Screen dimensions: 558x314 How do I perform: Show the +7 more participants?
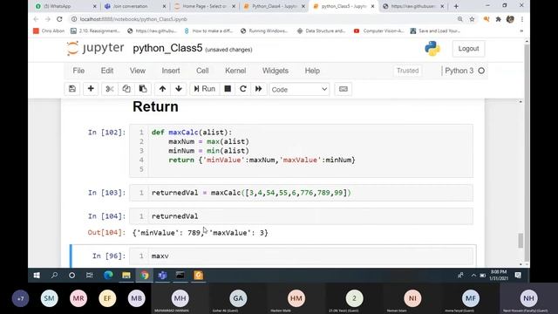point(20,298)
